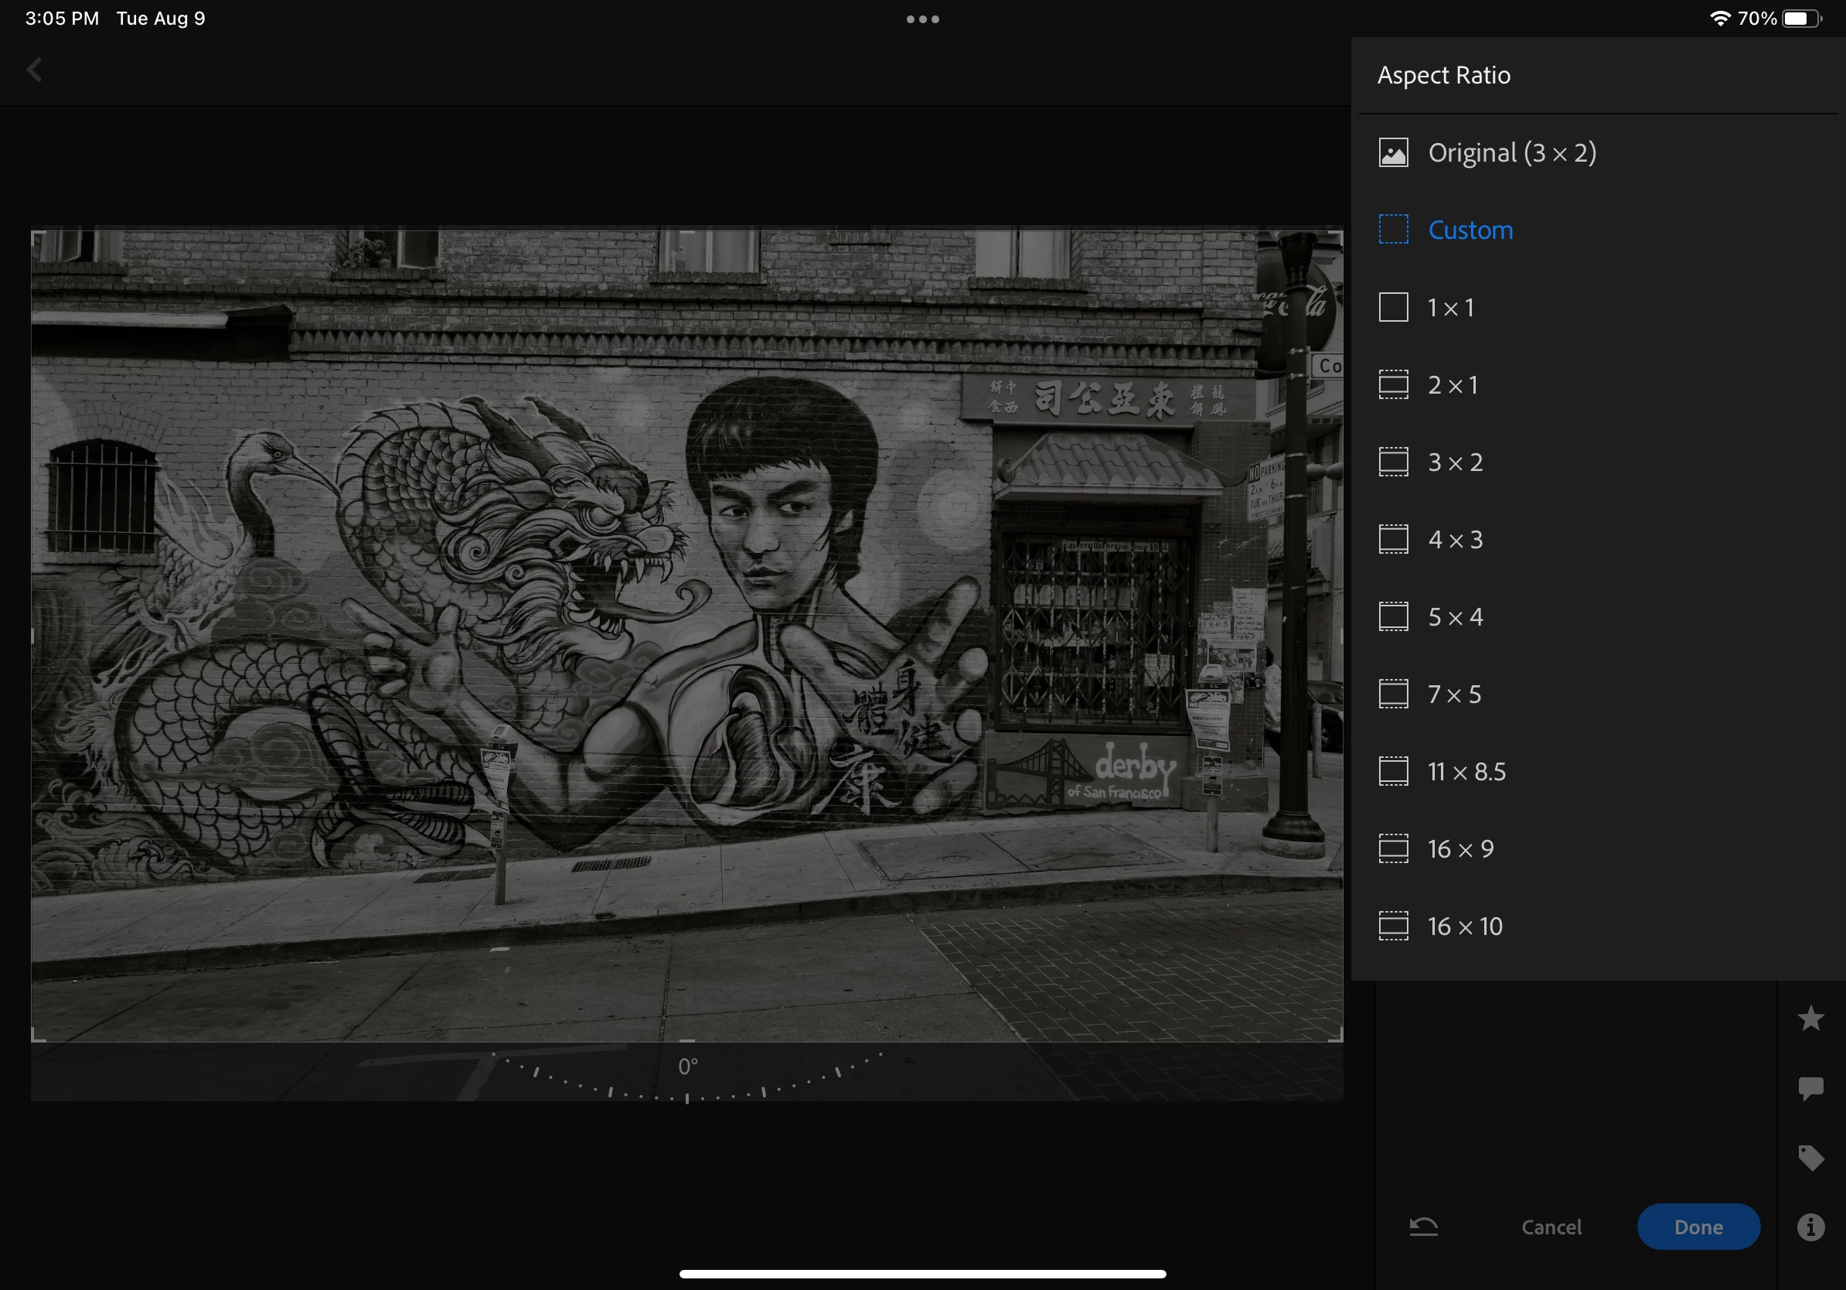This screenshot has width=1846, height=1290.
Task: Pick the 2 × 1 aspect ratio
Action: [1452, 384]
